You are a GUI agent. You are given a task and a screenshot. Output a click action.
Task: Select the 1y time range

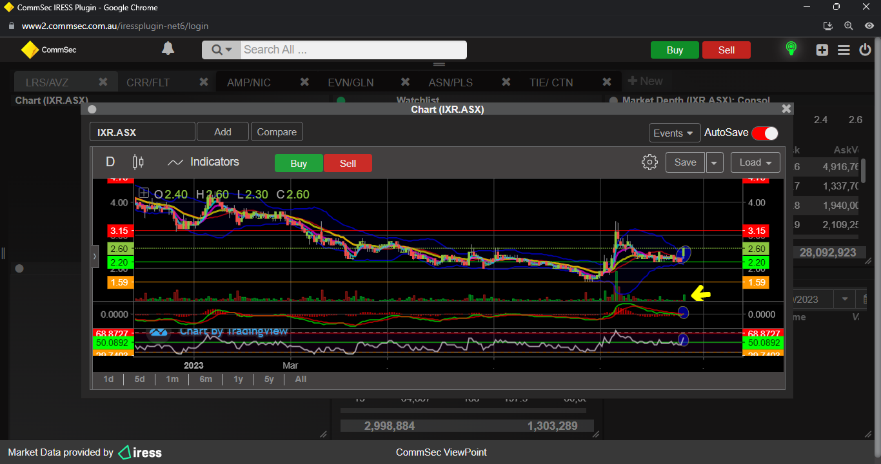click(238, 379)
